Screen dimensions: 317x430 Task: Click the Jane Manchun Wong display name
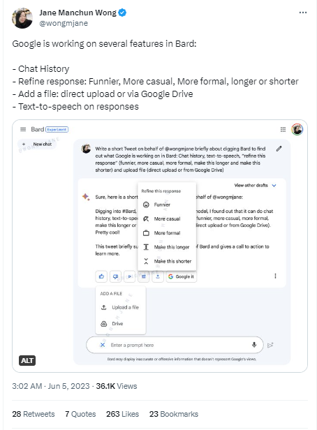tap(78, 13)
